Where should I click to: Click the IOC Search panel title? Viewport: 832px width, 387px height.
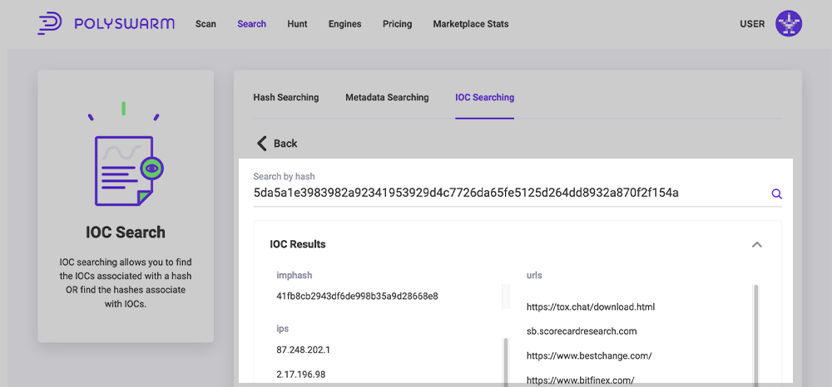click(x=126, y=233)
